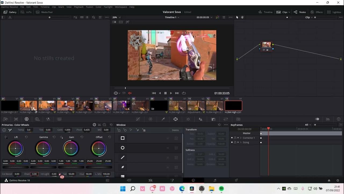
Task: Click the Sat value field
Action: pyautogui.click(x=71, y=174)
